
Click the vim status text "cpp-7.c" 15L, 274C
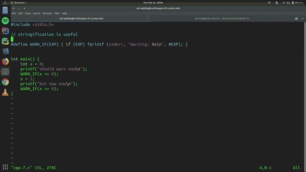point(33,168)
